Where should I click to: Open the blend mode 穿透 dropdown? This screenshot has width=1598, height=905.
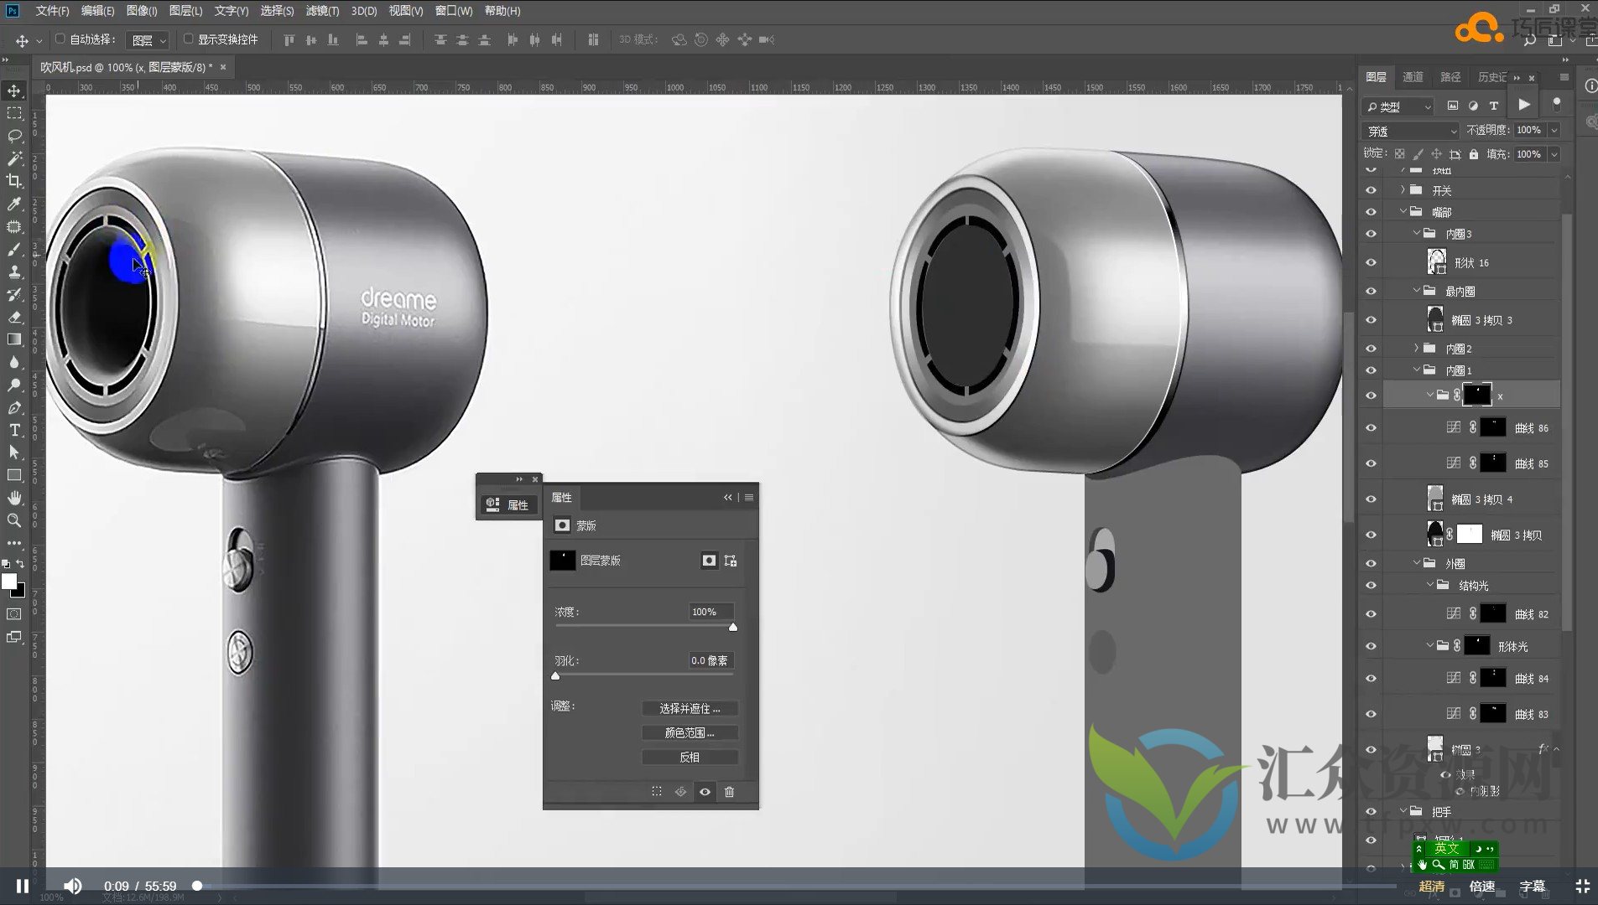click(1411, 131)
